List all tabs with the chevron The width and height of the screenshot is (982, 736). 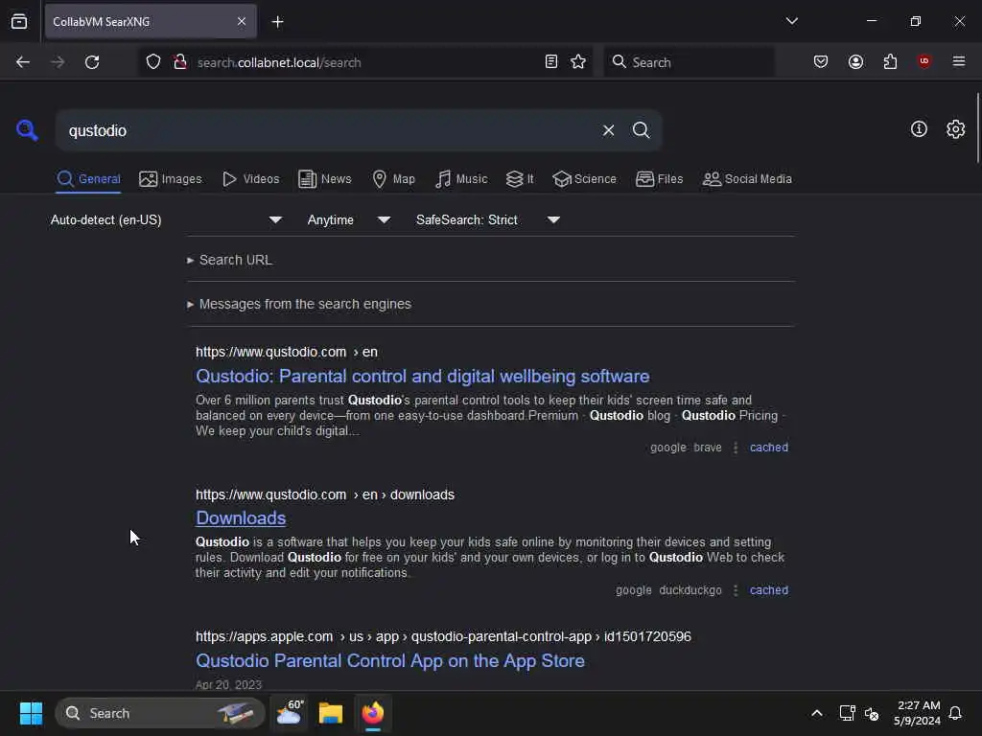791,21
